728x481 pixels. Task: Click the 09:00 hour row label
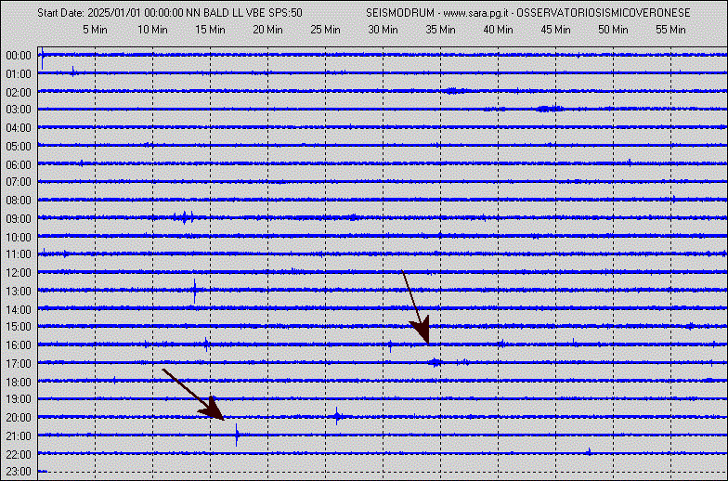point(19,219)
